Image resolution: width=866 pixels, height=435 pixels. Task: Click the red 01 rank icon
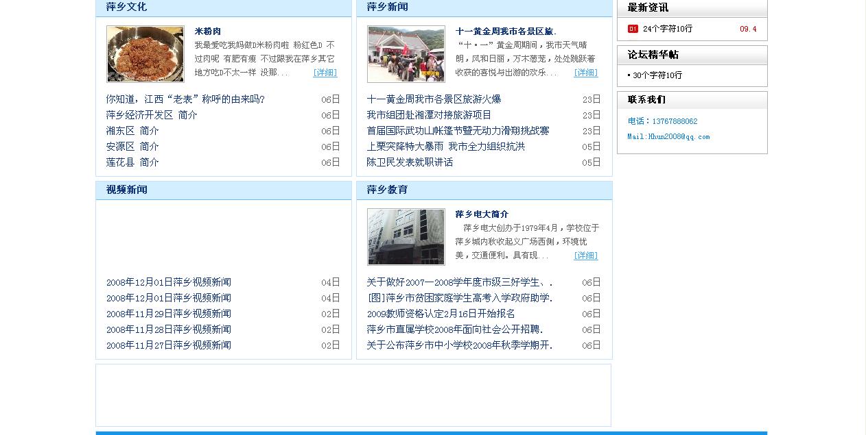(x=633, y=29)
